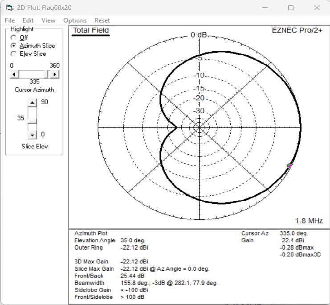Screen dimensions: 330x305
Task: Click the Total Field plot title
Action: pos(91,30)
